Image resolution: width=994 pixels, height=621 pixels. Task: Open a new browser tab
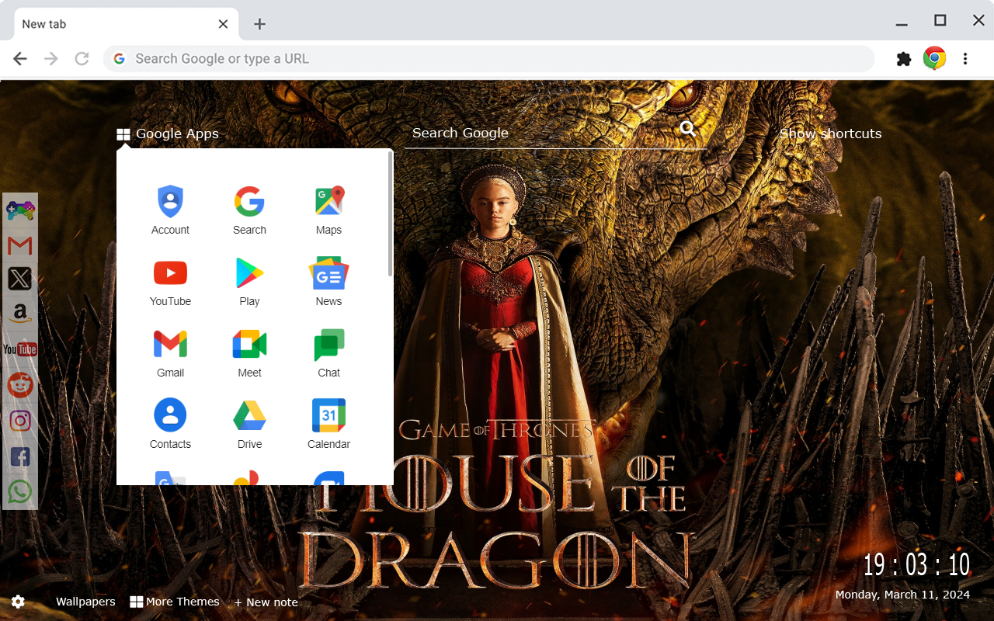click(259, 24)
